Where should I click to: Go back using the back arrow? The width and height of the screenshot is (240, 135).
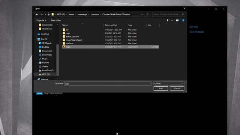point(37,14)
